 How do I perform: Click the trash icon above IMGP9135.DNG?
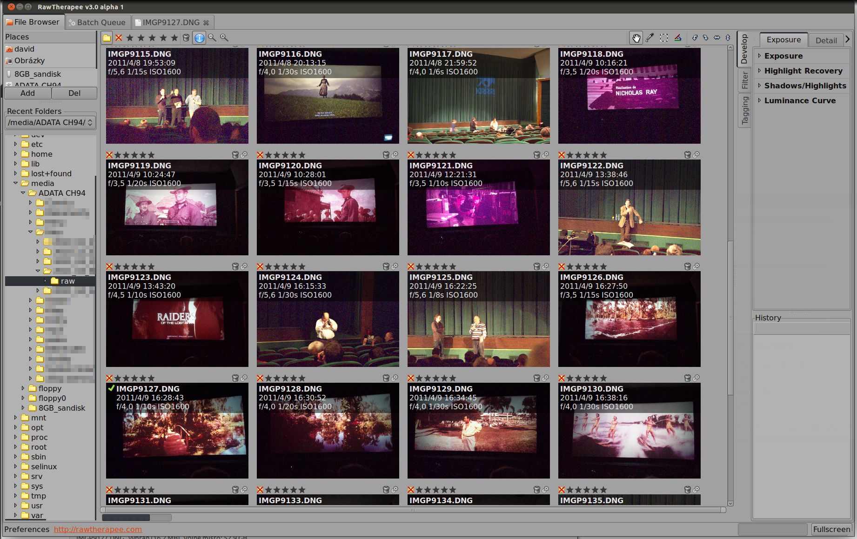click(x=688, y=490)
